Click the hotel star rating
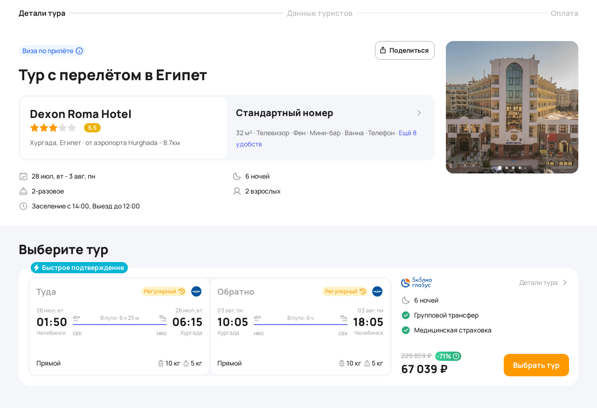Screen dimensions: 597x408 (53, 128)
